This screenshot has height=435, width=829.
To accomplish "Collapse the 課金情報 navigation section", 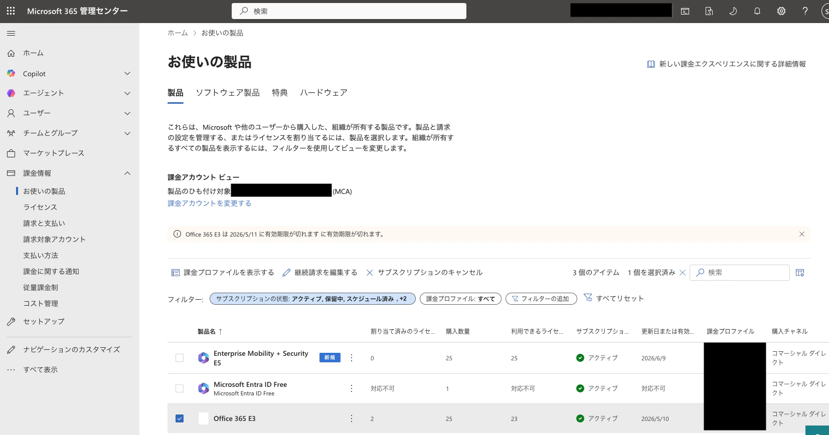I will (x=127, y=173).
